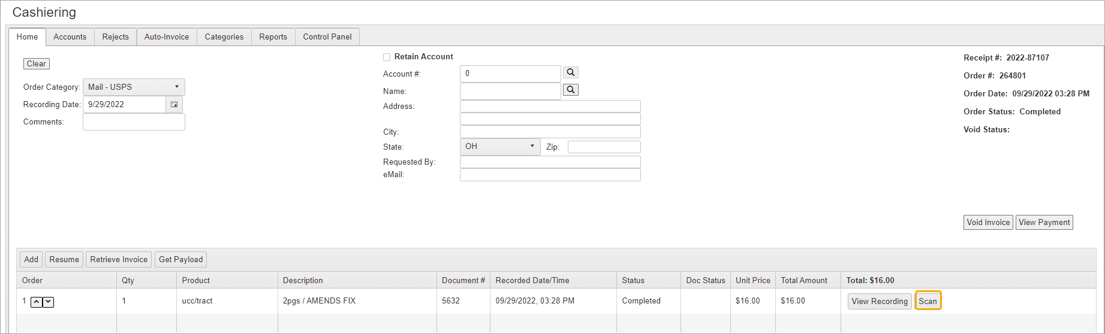Open the Recording Date calendar picker

[174, 104]
